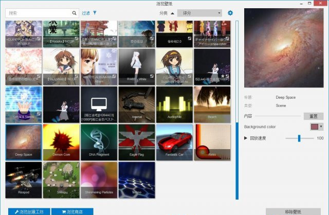This screenshot has height=215, width=329.
Task: Select the Eagle Flag wallpaper
Action: [x=137, y=142]
